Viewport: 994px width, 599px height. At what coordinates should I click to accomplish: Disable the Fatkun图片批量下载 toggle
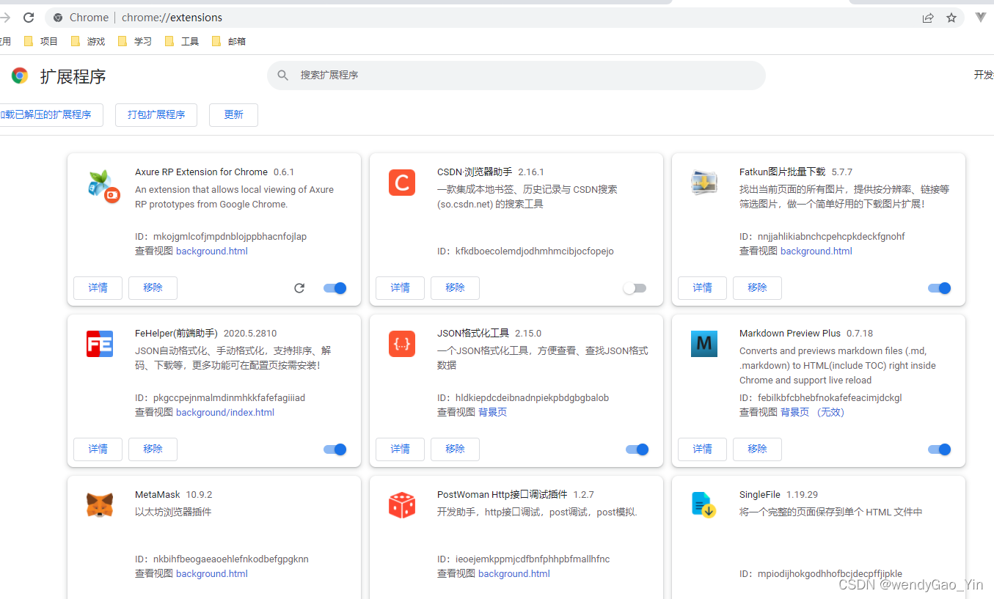point(940,288)
